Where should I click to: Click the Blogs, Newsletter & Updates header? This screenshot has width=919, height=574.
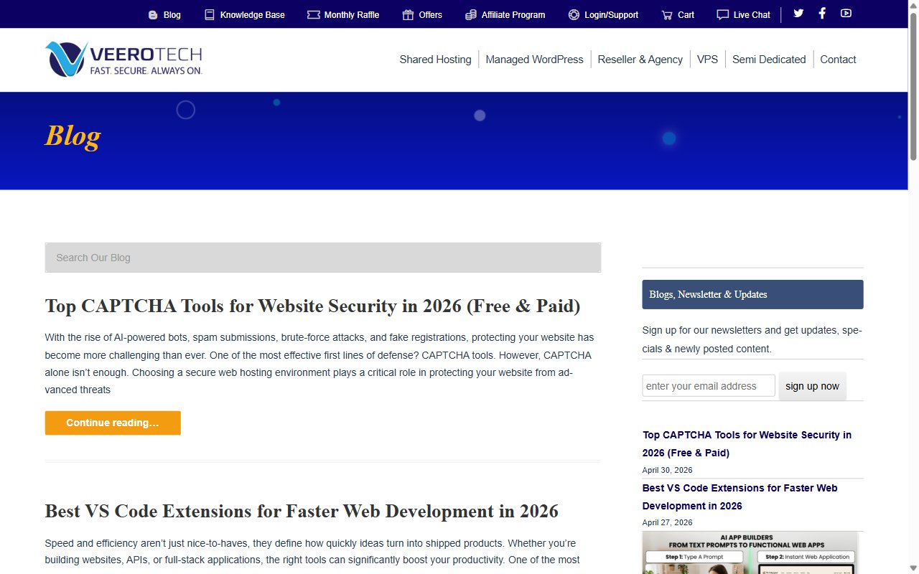[x=752, y=294]
